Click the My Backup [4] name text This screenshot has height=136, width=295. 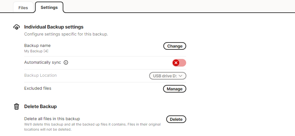click(36, 51)
